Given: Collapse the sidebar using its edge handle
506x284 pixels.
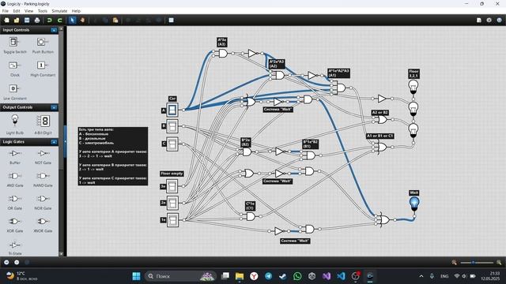Looking at the screenshot, I should 65,141.
